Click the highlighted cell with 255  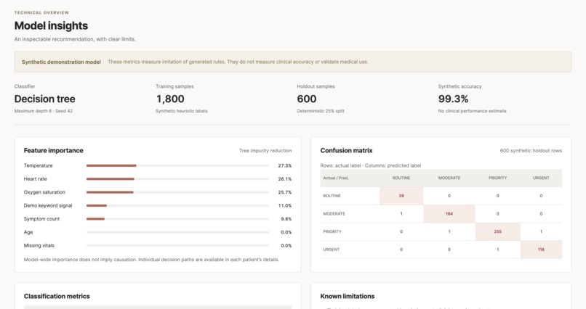coord(498,232)
